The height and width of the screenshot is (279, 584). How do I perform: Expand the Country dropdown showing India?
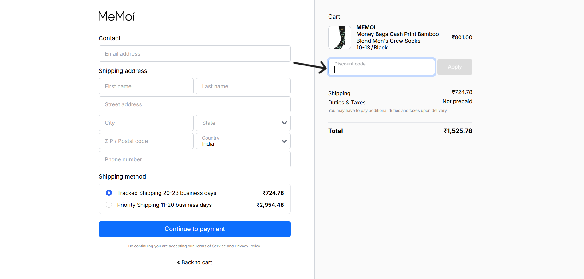243,141
